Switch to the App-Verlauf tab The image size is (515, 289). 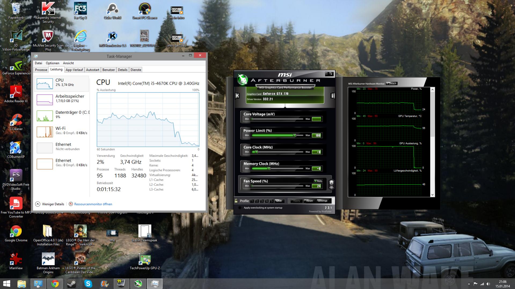(74, 70)
